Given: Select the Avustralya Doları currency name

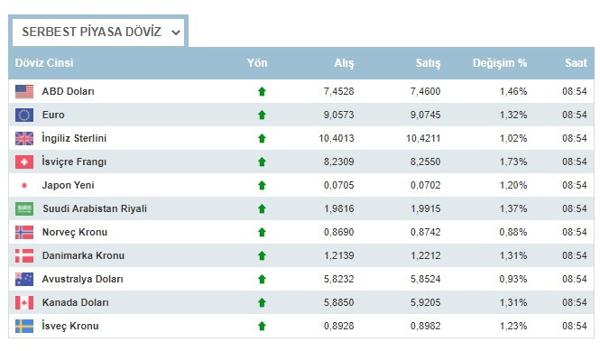Looking at the screenshot, I should pos(83,279).
